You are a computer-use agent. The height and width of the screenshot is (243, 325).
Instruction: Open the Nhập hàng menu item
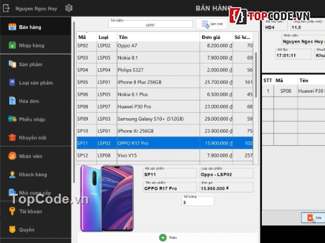point(36,45)
